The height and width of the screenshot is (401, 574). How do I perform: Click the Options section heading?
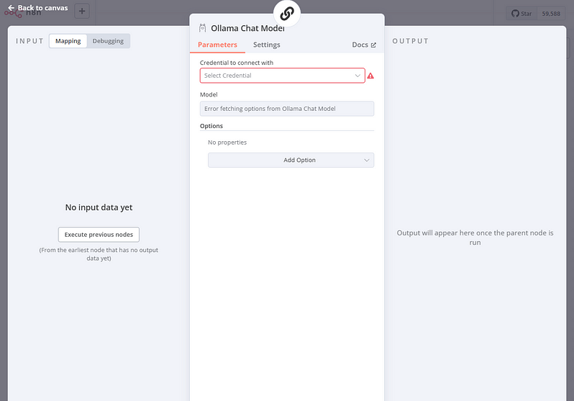click(211, 126)
